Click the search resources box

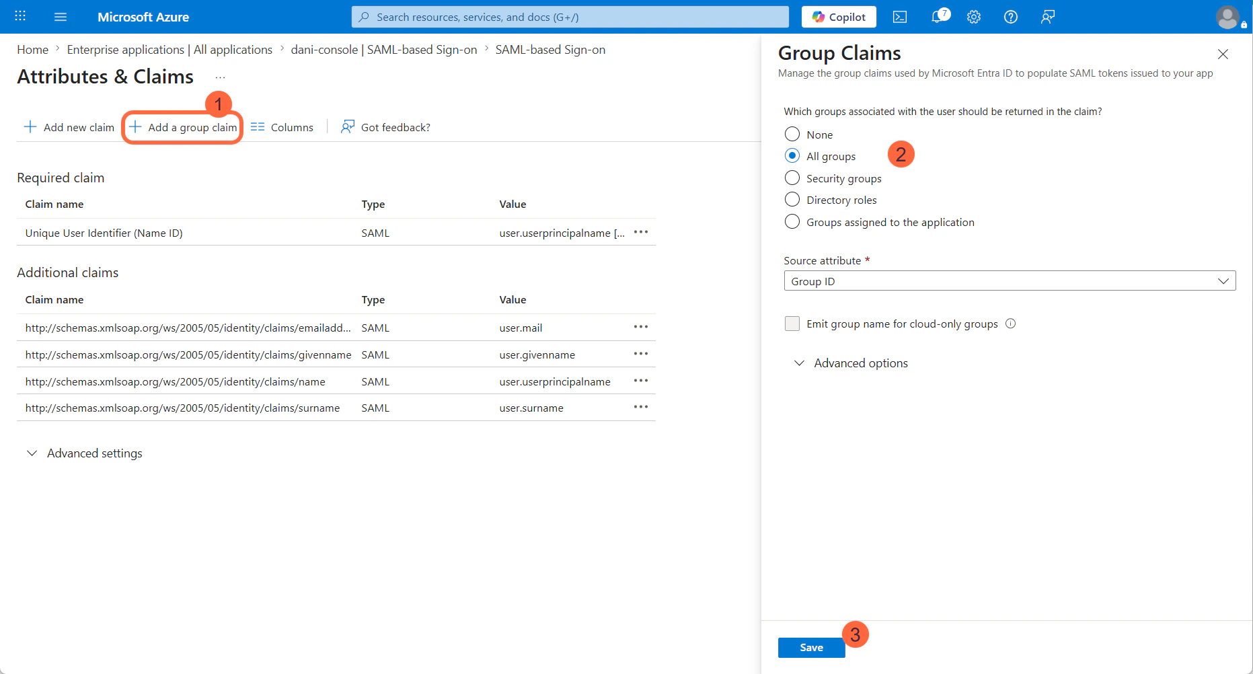coord(570,17)
